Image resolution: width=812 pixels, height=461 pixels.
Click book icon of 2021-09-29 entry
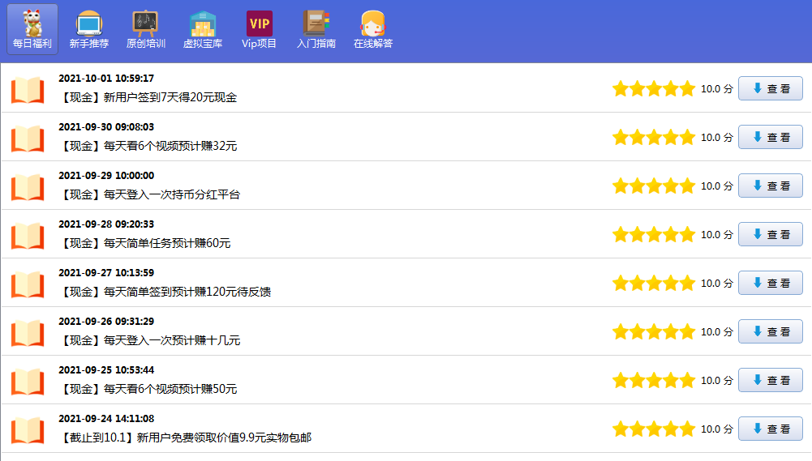[x=28, y=187]
